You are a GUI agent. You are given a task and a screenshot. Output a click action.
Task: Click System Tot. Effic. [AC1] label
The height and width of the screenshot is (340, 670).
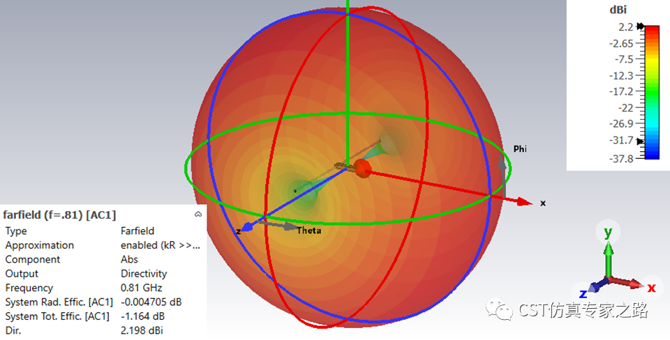[57, 316]
